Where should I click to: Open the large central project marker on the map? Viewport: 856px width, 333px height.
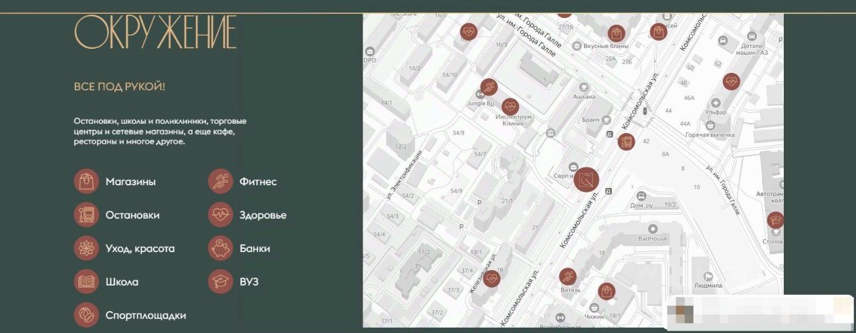(x=586, y=179)
